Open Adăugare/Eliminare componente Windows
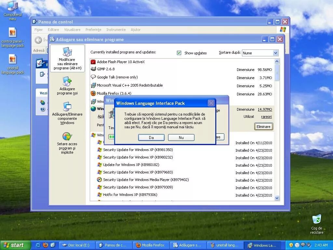 tap(67, 113)
